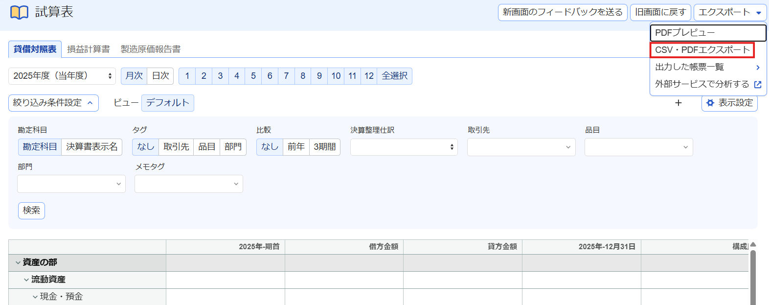The width and height of the screenshot is (769, 305).
Task: Set 比較 option to 前年
Action: tap(296, 147)
